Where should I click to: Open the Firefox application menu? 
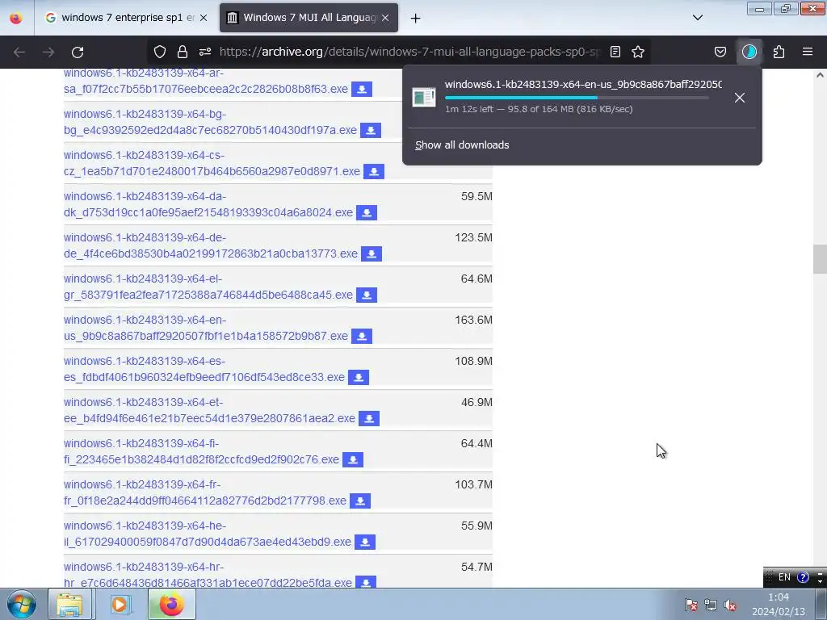(808, 52)
